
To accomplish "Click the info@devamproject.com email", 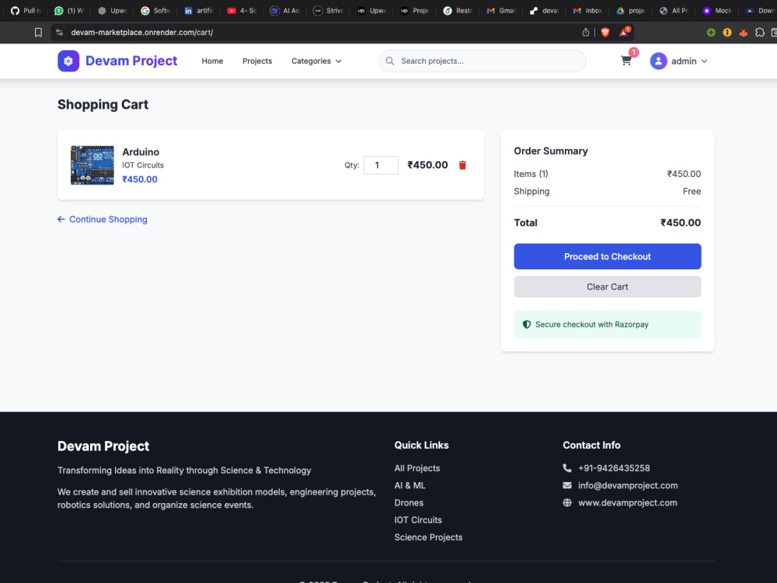I will click(628, 485).
